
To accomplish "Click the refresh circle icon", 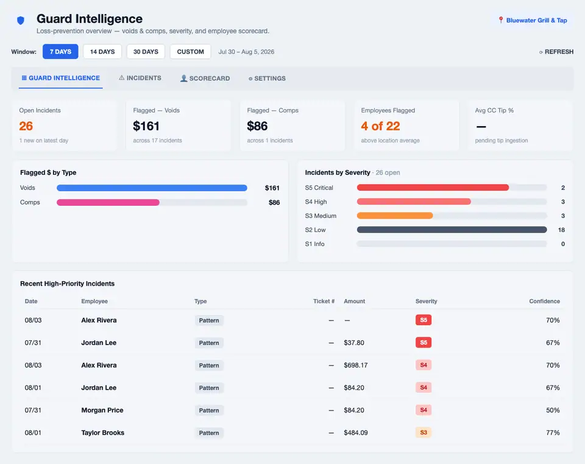I will click(x=541, y=52).
